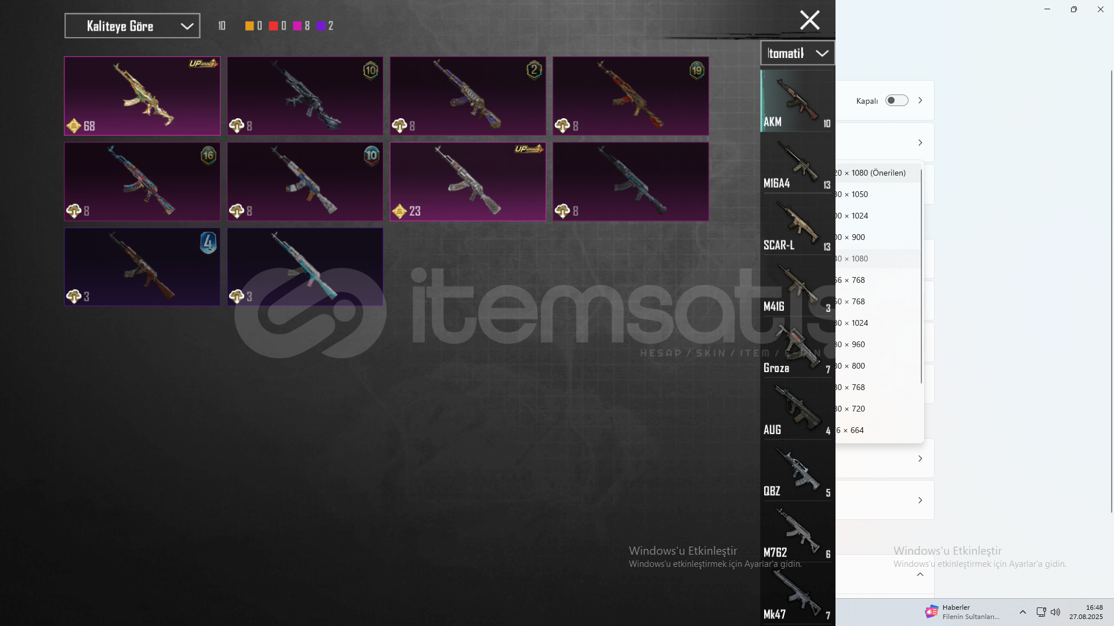Select the Mk47 weapon in the sidebar
Viewport: 1114px width, 626px height.
point(797,594)
